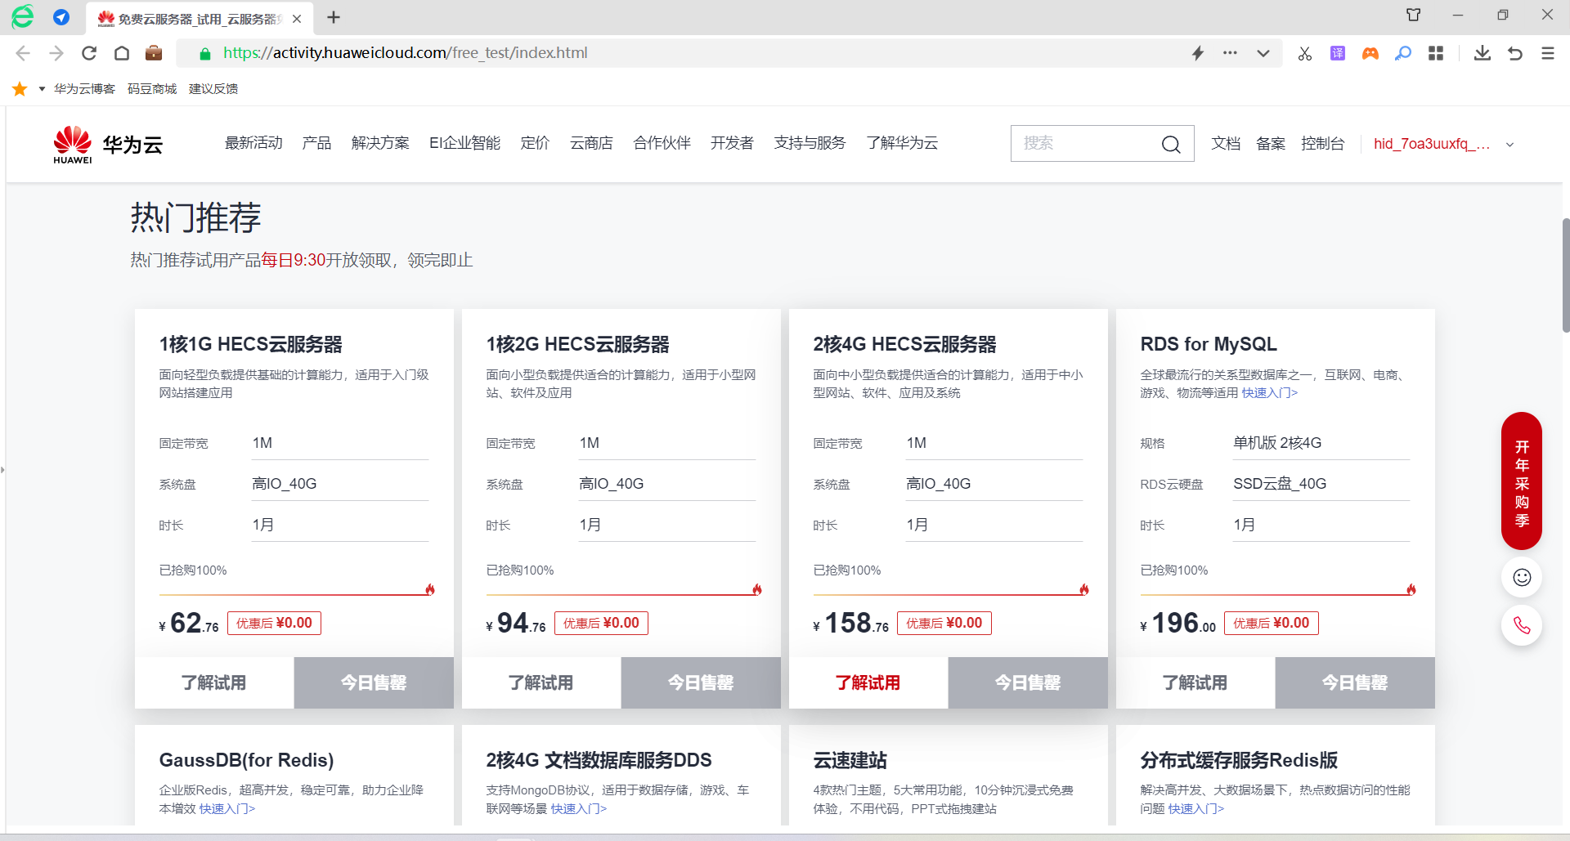This screenshot has height=841, width=1570.
Task: Click the Huawei Cloud logo
Action: (x=108, y=145)
